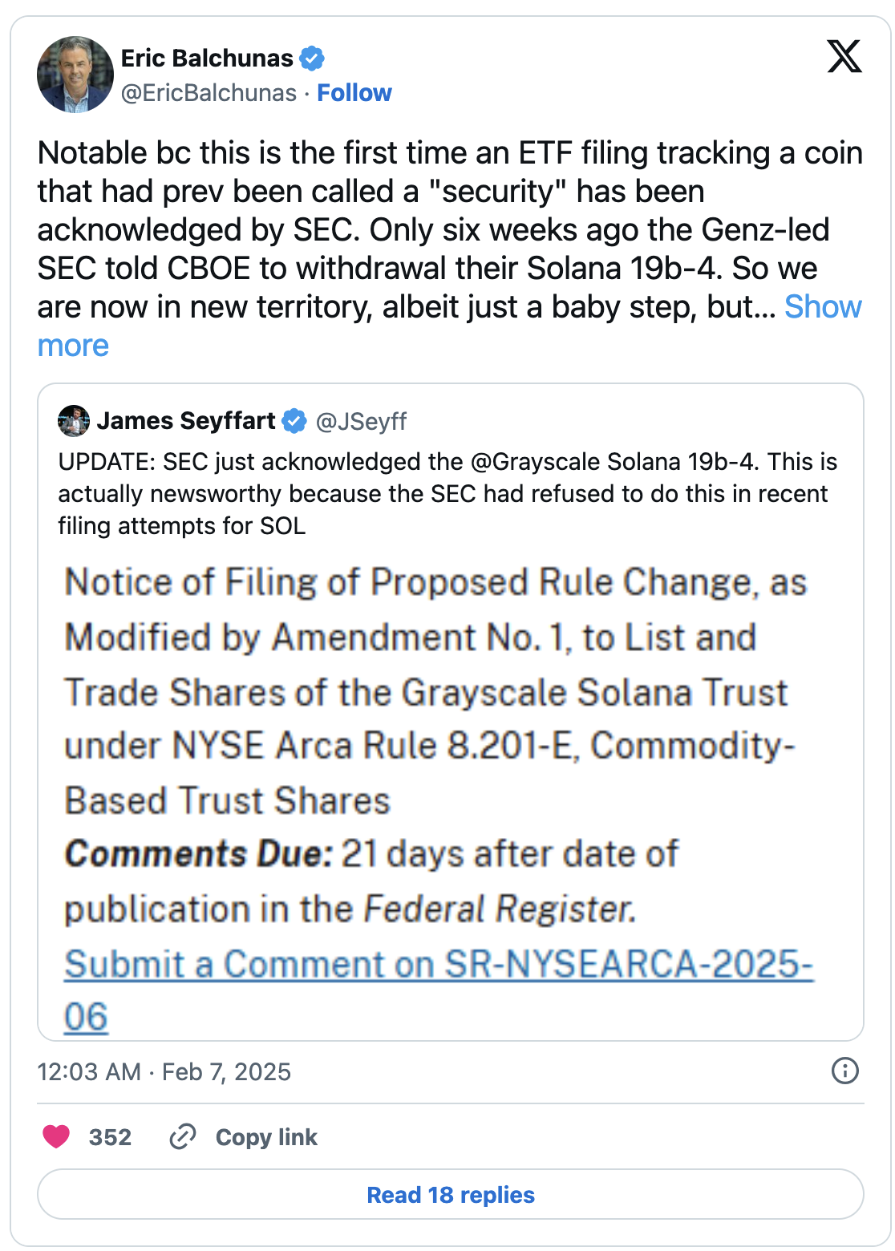Click the 352 likes count
895x1251 pixels.
click(x=110, y=1137)
